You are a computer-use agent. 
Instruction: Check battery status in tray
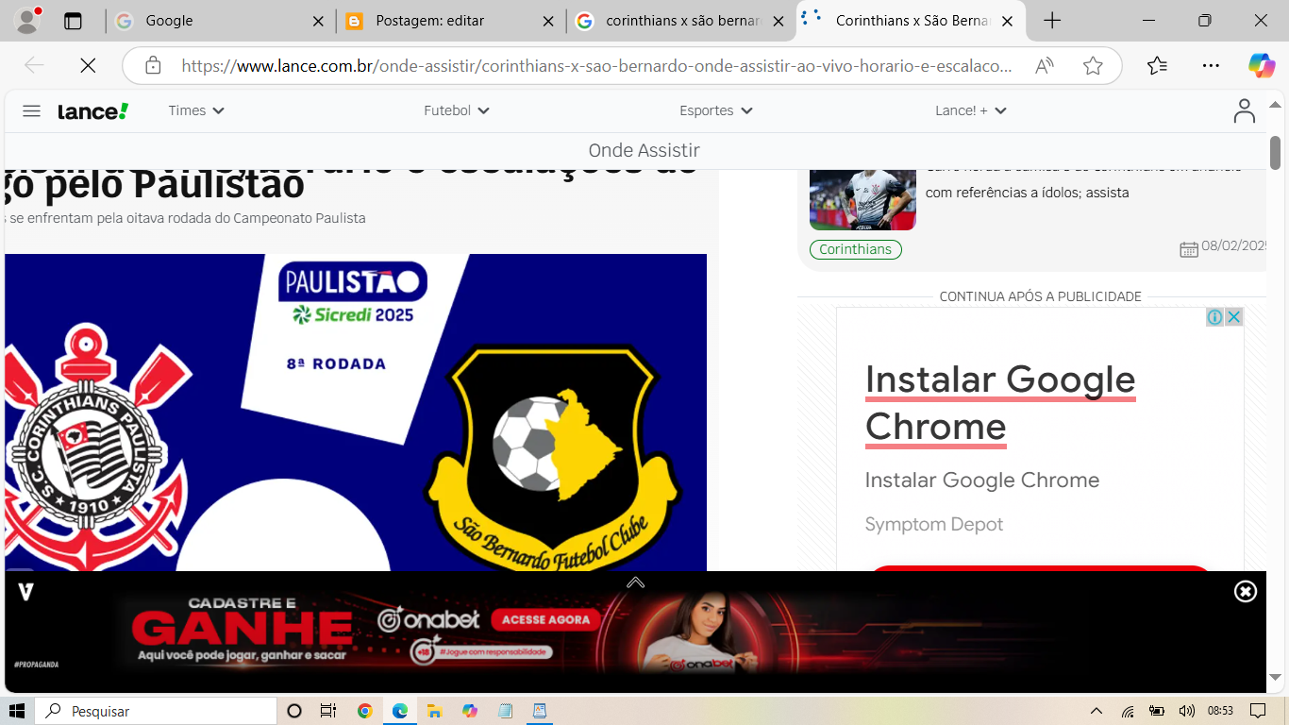(1157, 711)
